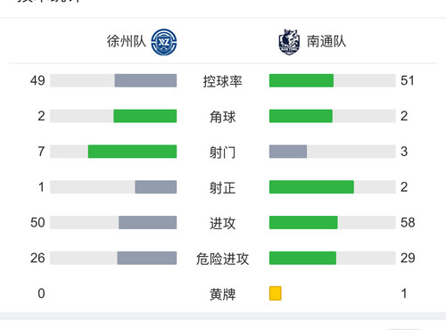Click Nantong's green shots on target bar
This screenshot has width=446, height=330.
click(x=311, y=186)
